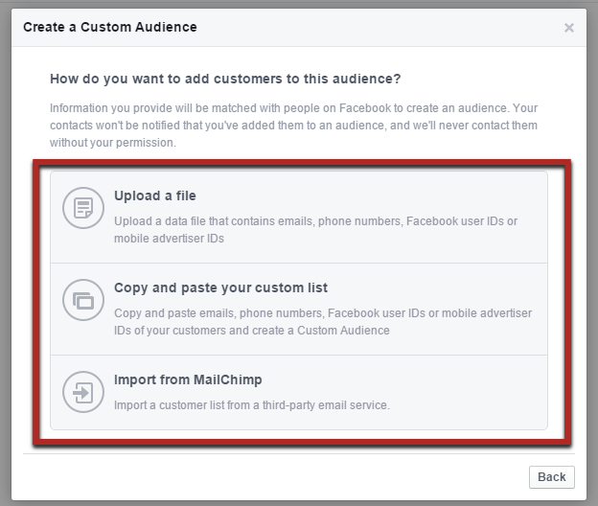Click the Upload a file document icon
This screenshot has width=598, height=506.
point(82,209)
